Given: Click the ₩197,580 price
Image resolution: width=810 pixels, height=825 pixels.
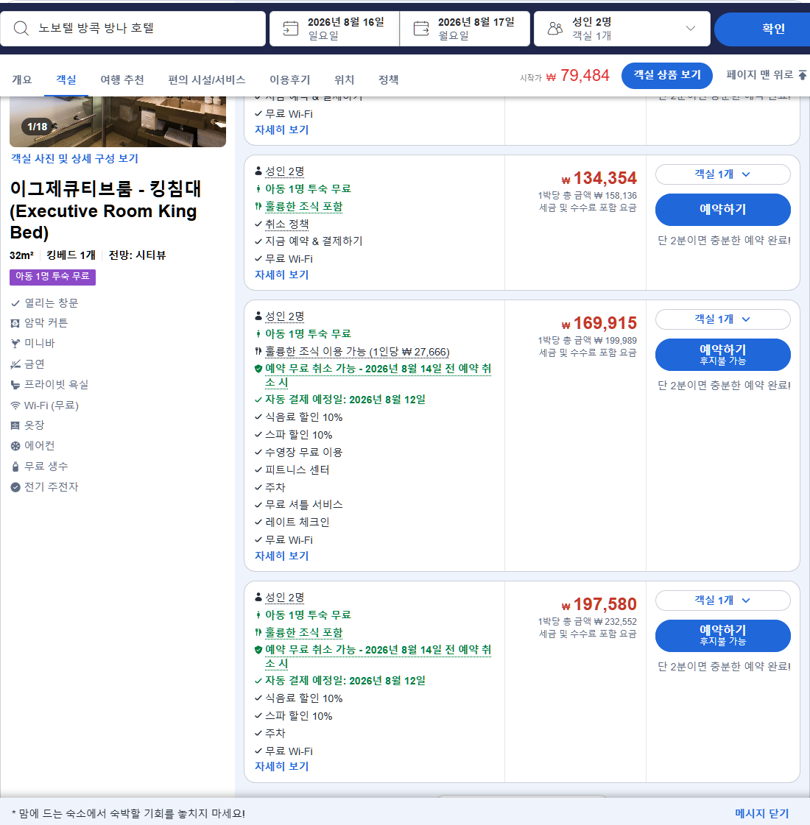Looking at the screenshot, I should point(599,603).
